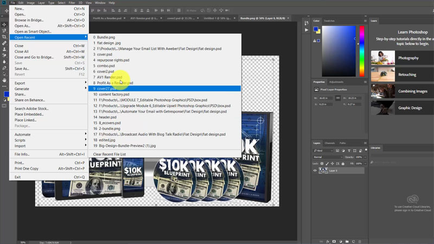Filter layers by type layers icon
Viewport: 434px width, 244px height.
pyautogui.click(x=348, y=151)
